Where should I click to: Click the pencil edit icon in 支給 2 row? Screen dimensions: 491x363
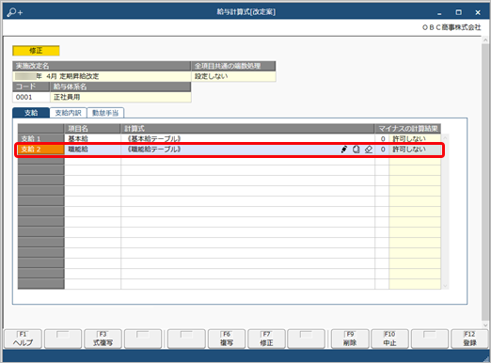[x=344, y=150]
